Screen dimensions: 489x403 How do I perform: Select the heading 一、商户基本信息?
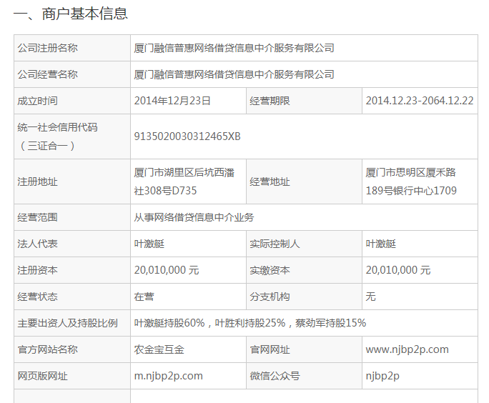(x=71, y=14)
